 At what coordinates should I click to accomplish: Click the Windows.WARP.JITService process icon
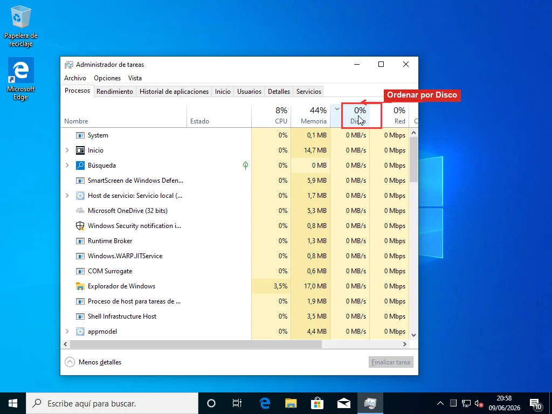point(80,256)
